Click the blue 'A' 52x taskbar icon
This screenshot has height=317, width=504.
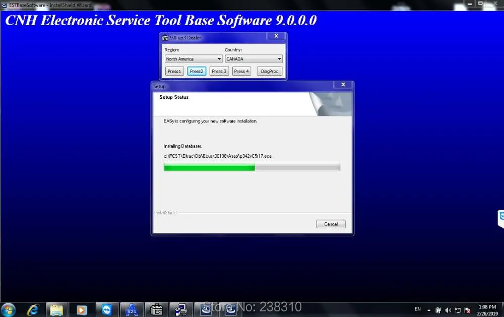(x=132, y=310)
